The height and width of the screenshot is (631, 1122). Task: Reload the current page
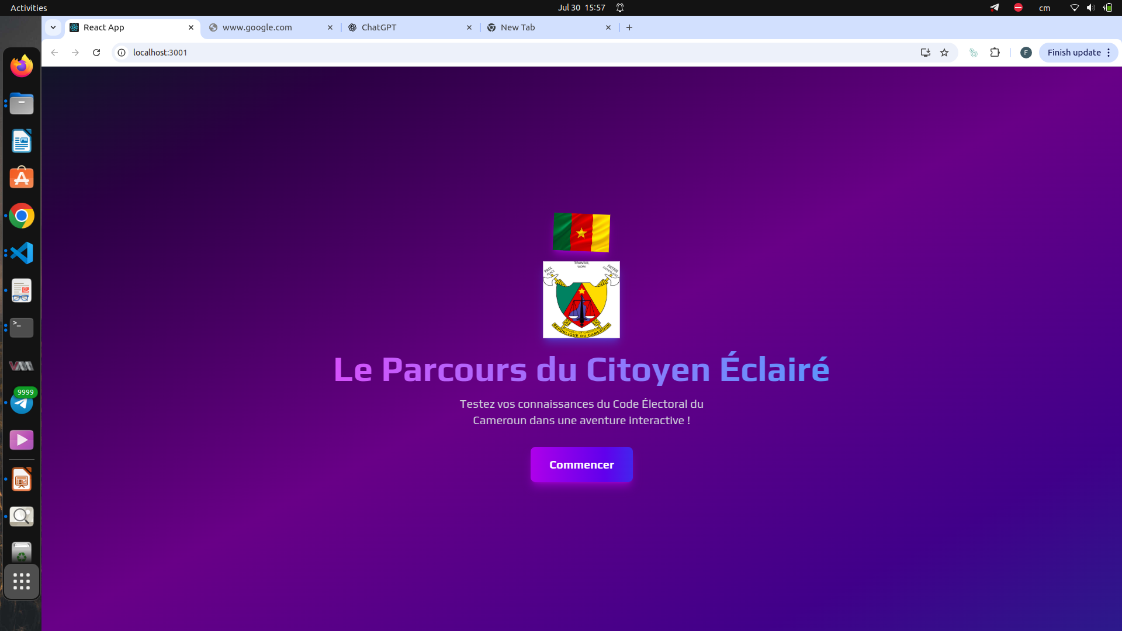point(96,53)
